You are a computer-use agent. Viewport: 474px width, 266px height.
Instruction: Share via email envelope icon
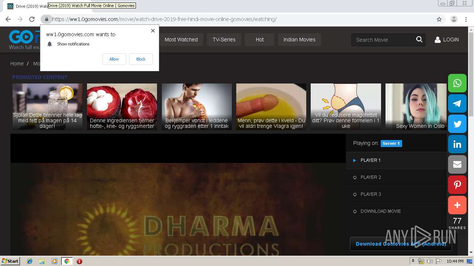pyautogui.click(x=457, y=164)
